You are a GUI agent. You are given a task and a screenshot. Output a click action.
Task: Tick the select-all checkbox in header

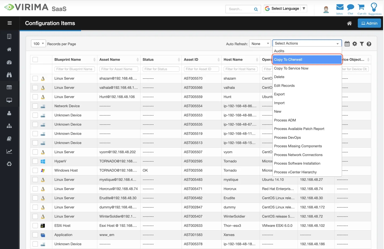coord(35,60)
